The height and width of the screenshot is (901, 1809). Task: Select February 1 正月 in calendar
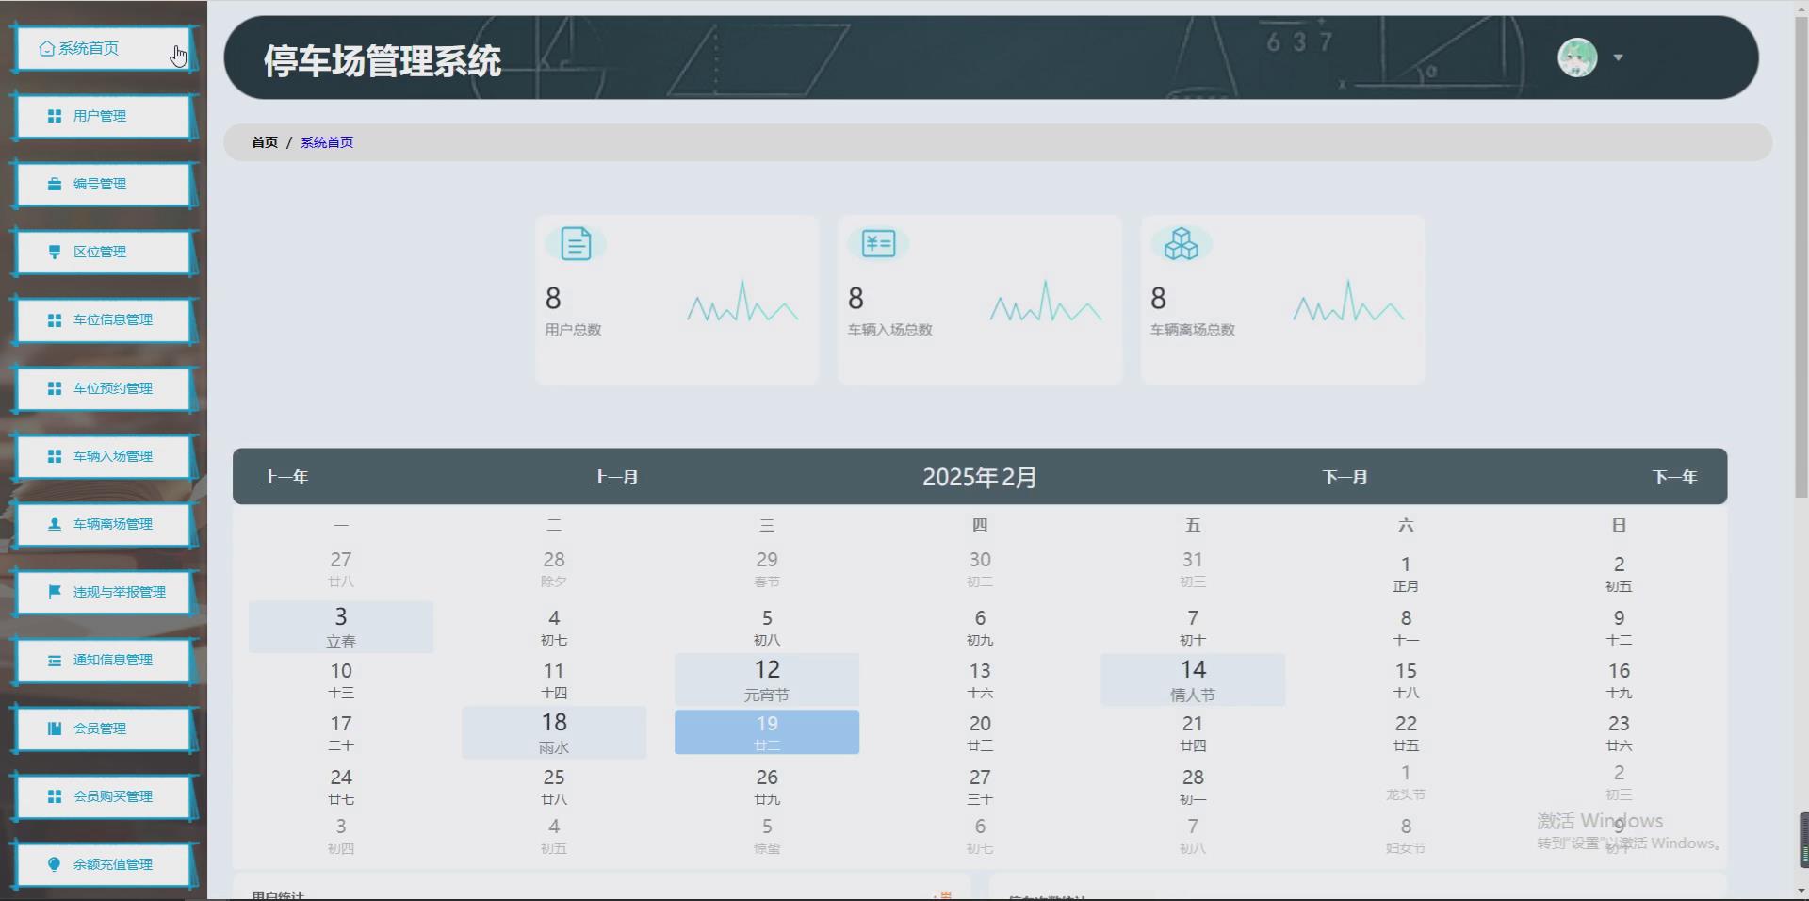click(x=1406, y=573)
